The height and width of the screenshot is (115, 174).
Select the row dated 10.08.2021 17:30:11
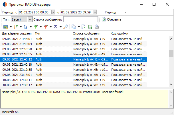click(74, 80)
